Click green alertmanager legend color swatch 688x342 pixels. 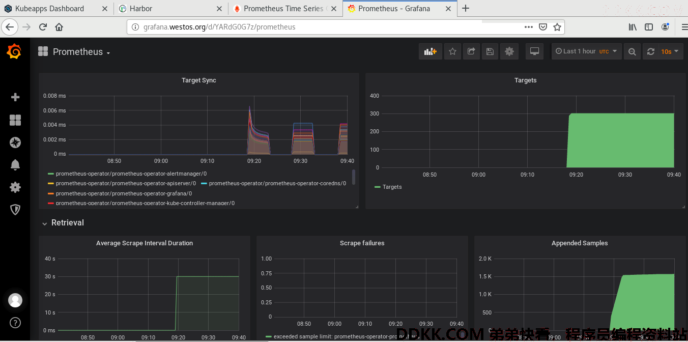pos(50,174)
